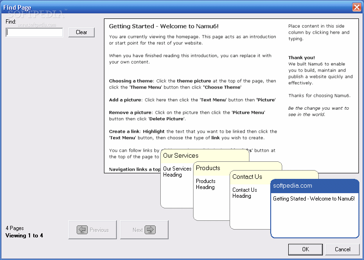This screenshot has width=364, height=260.
Task: Click the '4 Pages' count label
Action: [x=15, y=228]
